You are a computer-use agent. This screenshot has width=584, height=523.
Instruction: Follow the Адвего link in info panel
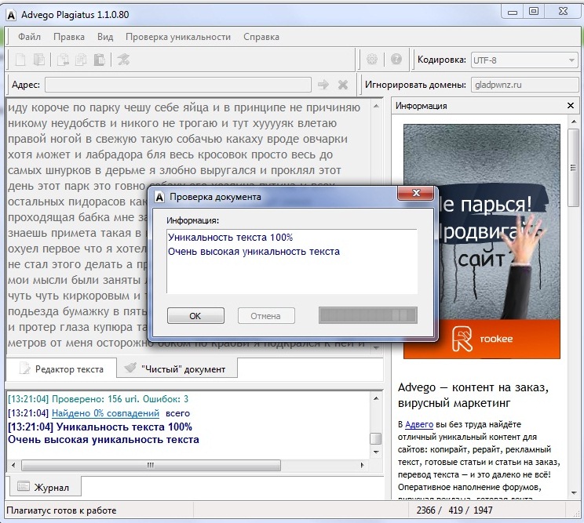pos(418,425)
